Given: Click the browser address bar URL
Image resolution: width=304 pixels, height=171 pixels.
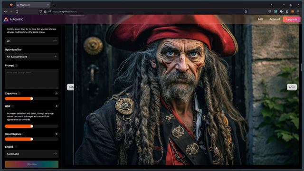Looking at the screenshot, I should (x=65, y=11).
